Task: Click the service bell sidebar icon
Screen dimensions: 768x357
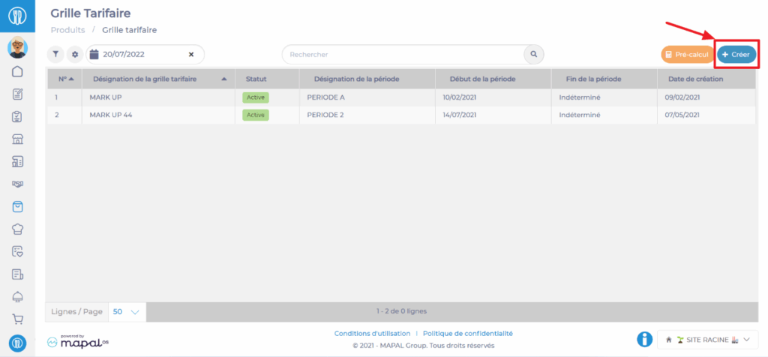Action: point(17,296)
